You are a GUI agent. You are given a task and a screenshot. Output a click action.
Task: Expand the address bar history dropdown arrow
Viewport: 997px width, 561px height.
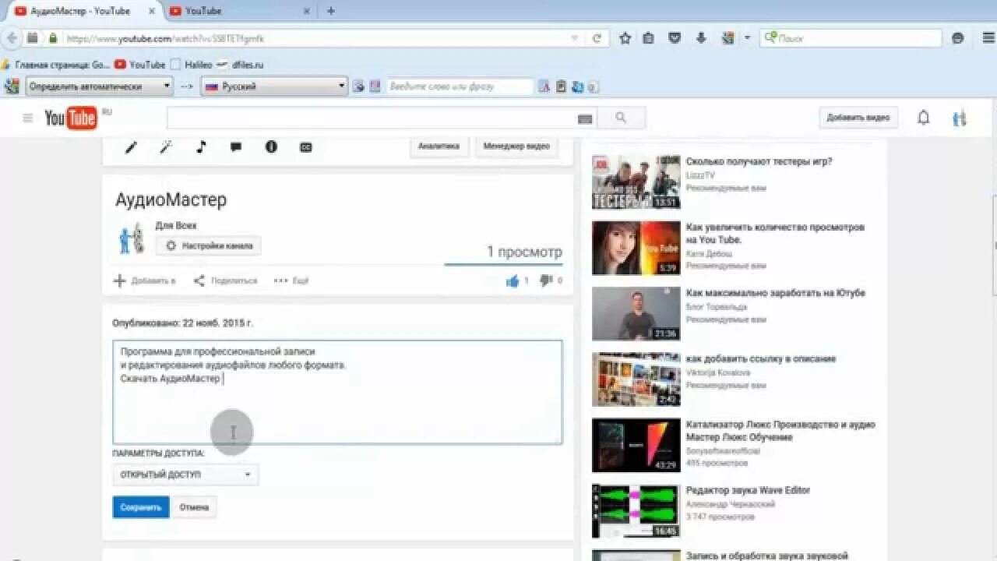click(x=575, y=38)
